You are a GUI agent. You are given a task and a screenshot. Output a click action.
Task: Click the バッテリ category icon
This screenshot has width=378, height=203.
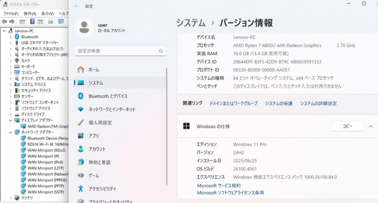pos(17,198)
